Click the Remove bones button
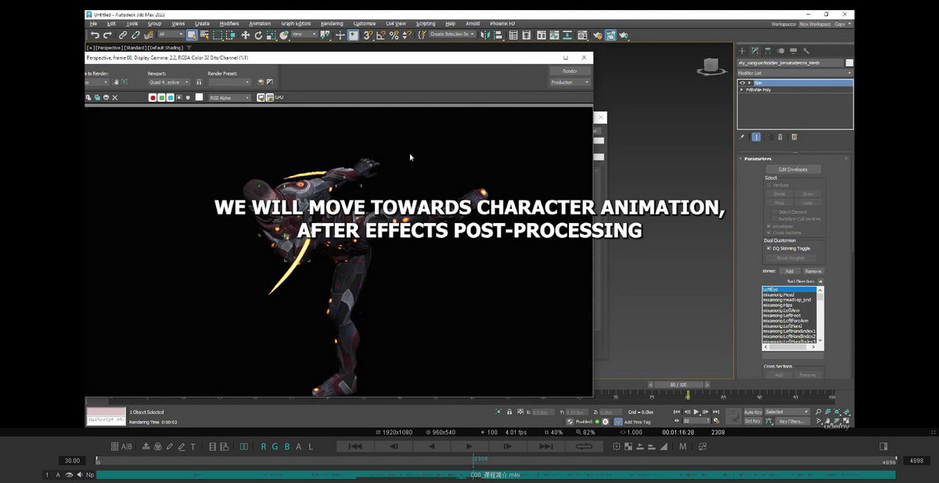The width and height of the screenshot is (939, 483). (813, 271)
